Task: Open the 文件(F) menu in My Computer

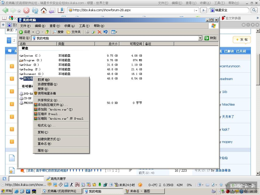Action: pyautogui.click(x=25, y=26)
